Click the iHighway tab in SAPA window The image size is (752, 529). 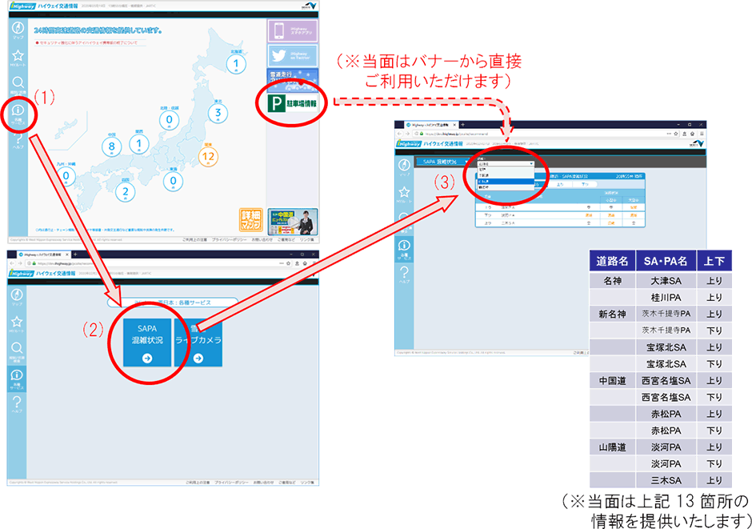click(430, 125)
